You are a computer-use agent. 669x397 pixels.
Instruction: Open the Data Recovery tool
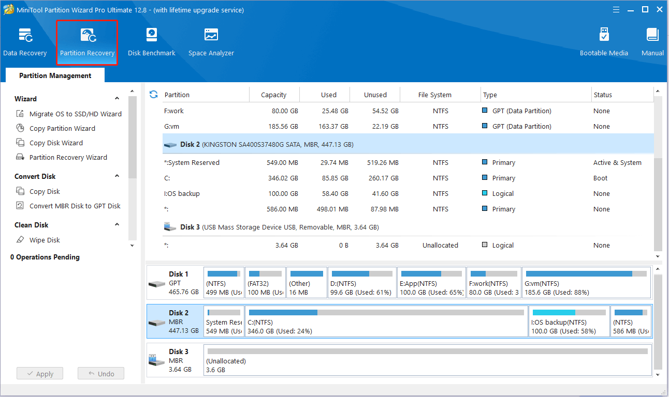click(x=25, y=42)
